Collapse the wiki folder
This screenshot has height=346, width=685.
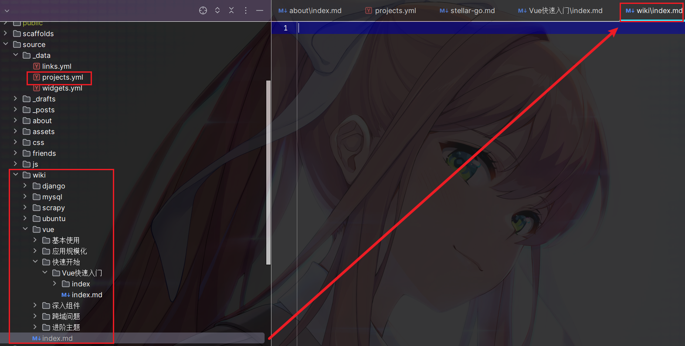coord(16,175)
